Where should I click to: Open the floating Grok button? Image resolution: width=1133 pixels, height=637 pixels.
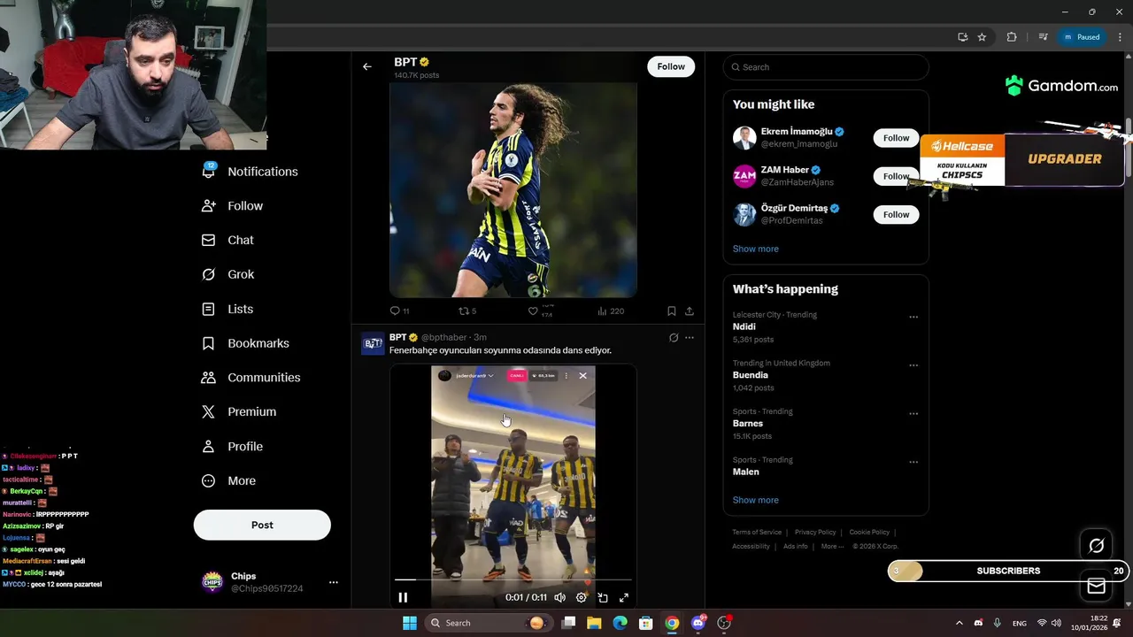[1096, 546]
